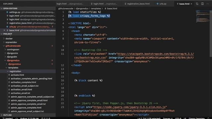Click the modified dot beside githubnescode folder

[x=52, y=46]
